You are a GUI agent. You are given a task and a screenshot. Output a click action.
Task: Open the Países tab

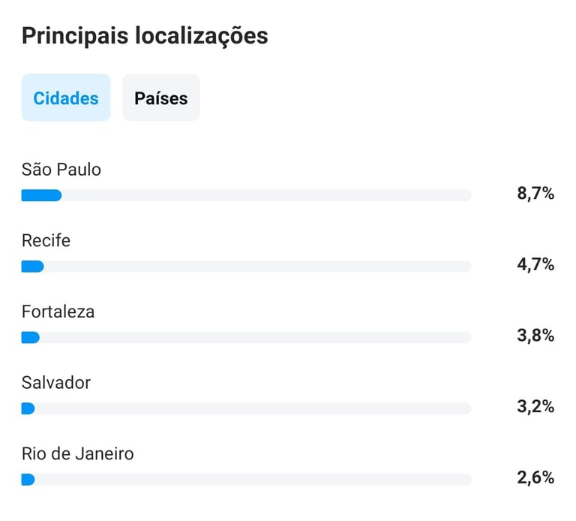click(161, 98)
